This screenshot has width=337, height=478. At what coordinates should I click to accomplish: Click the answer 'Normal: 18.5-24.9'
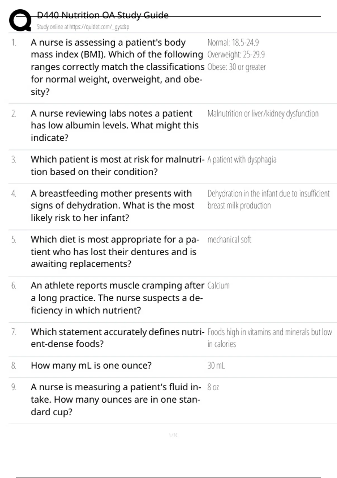click(233, 42)
